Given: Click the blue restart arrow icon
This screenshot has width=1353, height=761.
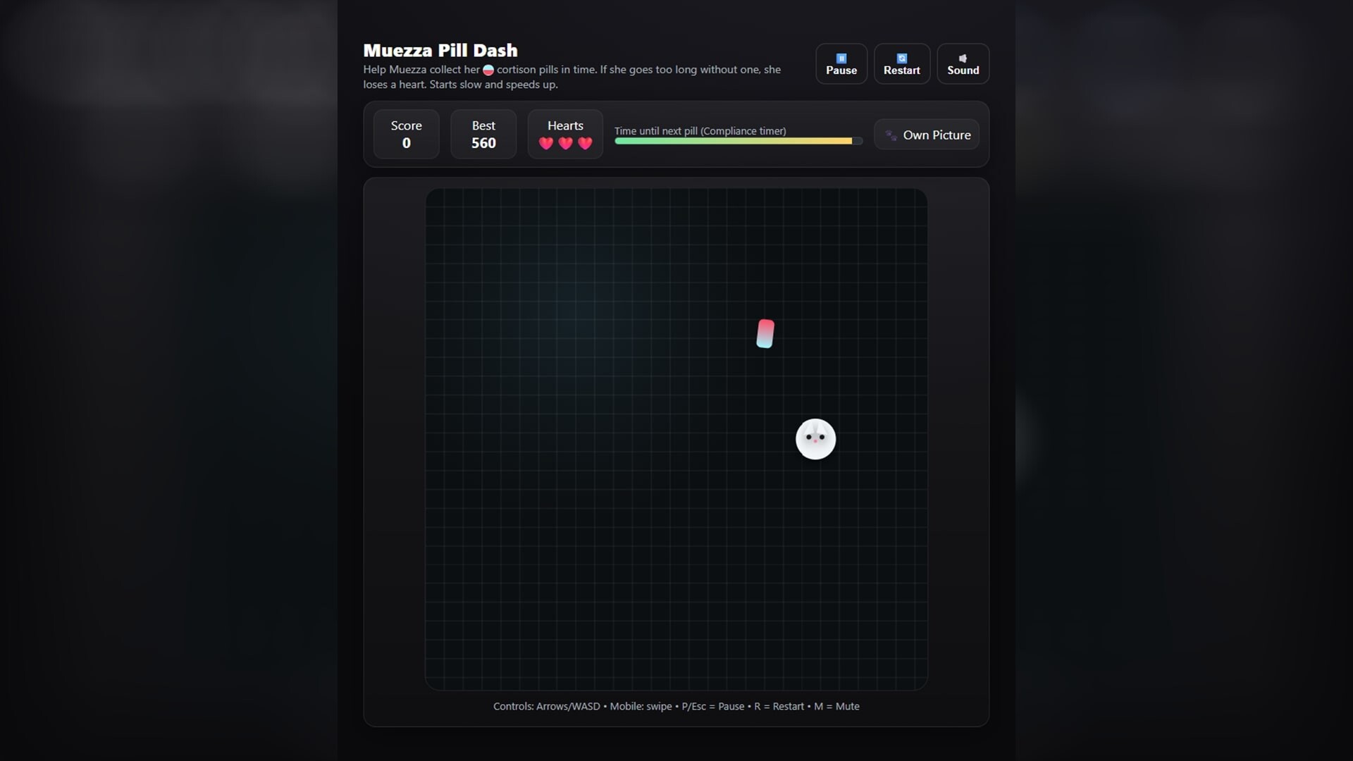Looking at the screenshot, I should coord(902,58).
